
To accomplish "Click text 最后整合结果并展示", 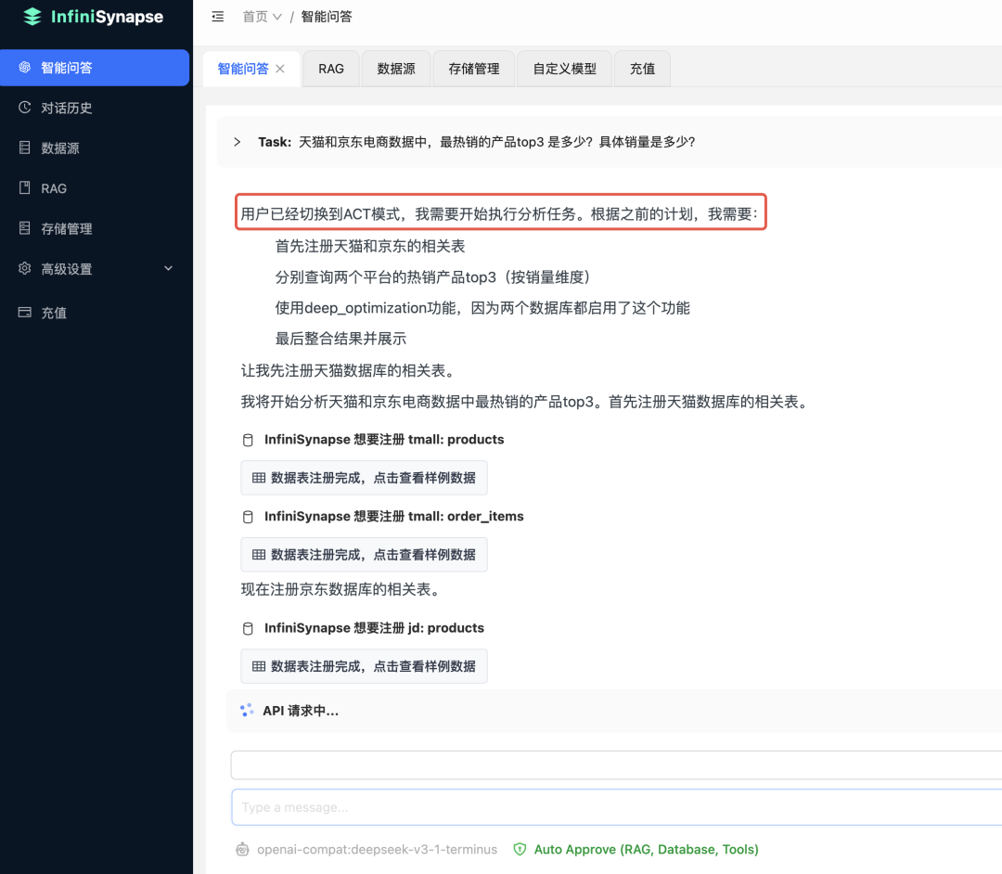I will [x=340, y=339].
